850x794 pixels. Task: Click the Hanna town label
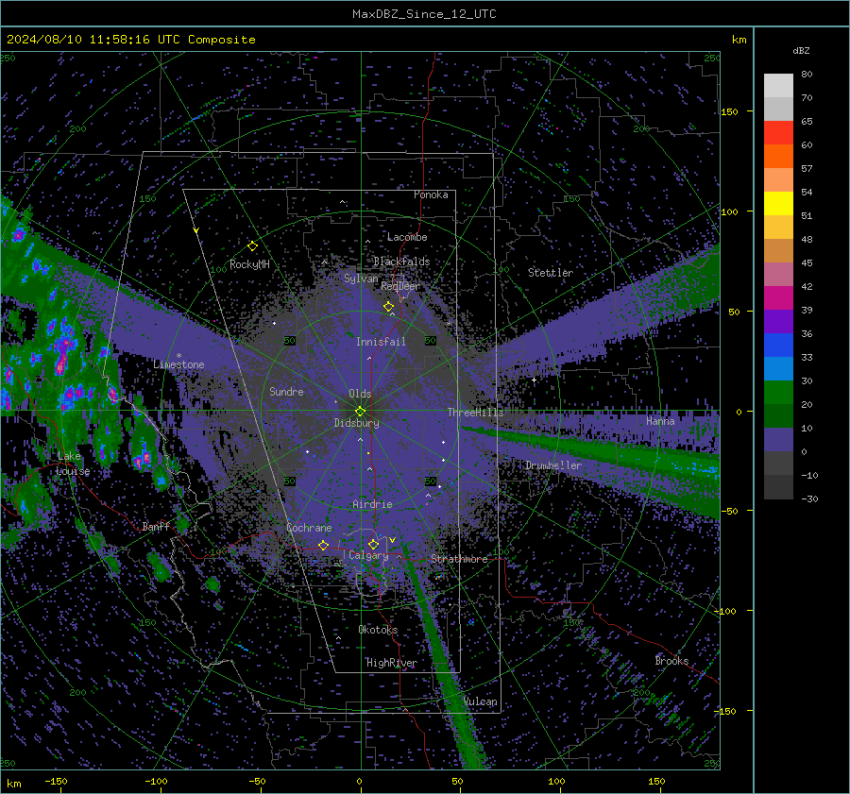click(x=660, y=420)
